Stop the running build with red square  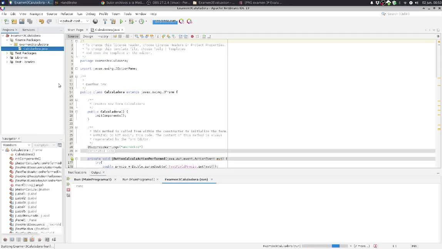click(69, 190)
